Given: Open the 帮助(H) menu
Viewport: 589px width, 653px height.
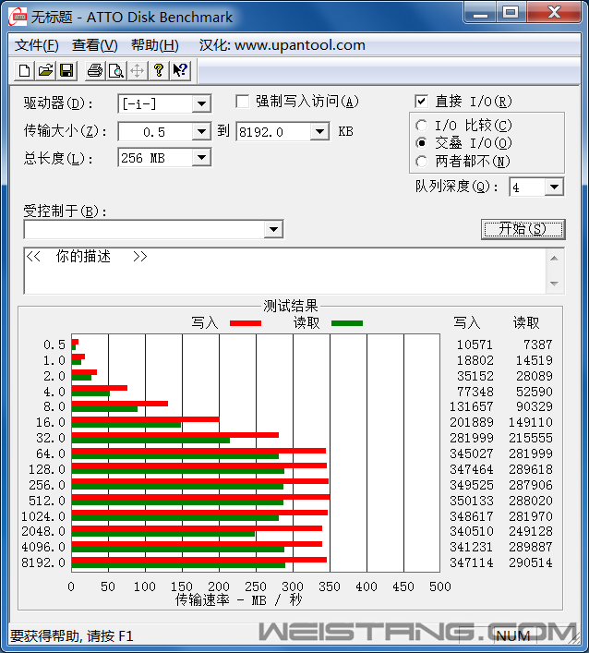Looking at the screenshot, I should click(155, 45).
